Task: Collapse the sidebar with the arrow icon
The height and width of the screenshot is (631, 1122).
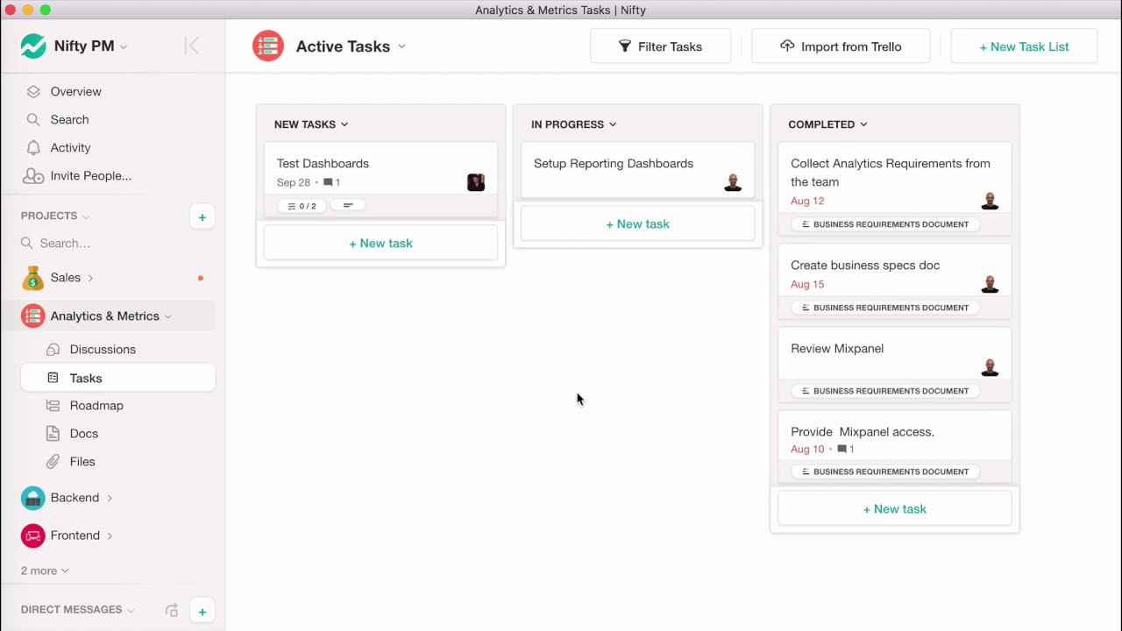Action: (x=192, y=46)
